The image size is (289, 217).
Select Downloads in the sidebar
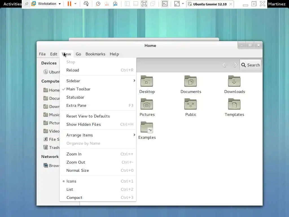51,107
